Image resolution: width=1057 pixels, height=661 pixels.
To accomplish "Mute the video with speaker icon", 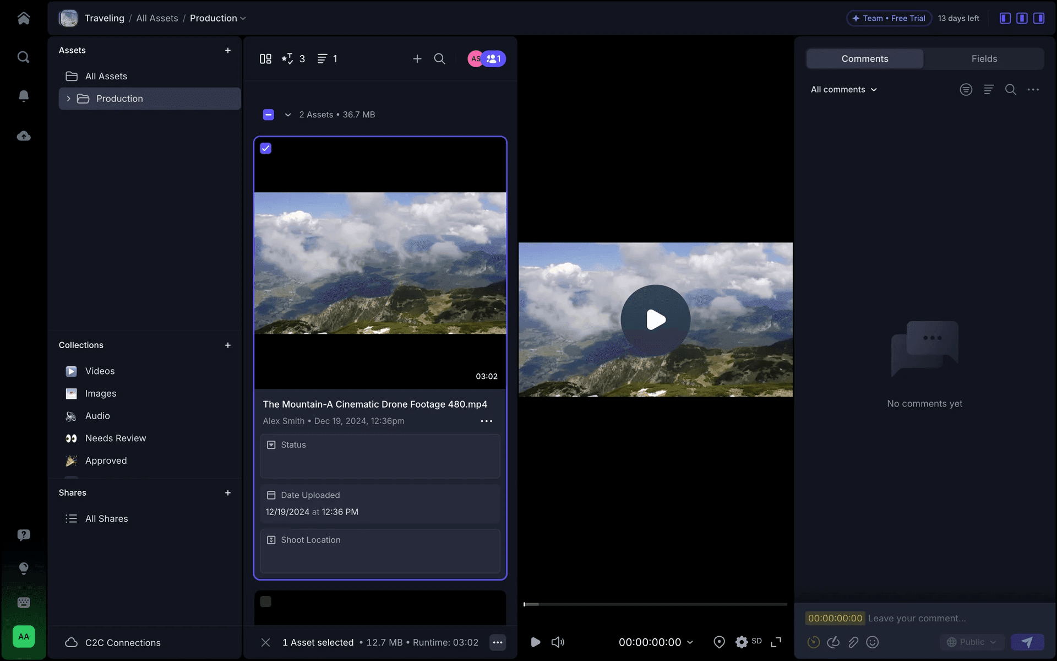I will [558, 642].
